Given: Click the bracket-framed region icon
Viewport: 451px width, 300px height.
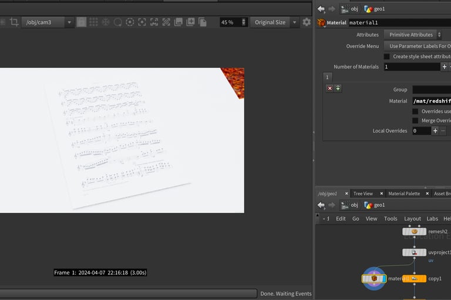Looking at the screenshot, I should (x=154, y=22).
